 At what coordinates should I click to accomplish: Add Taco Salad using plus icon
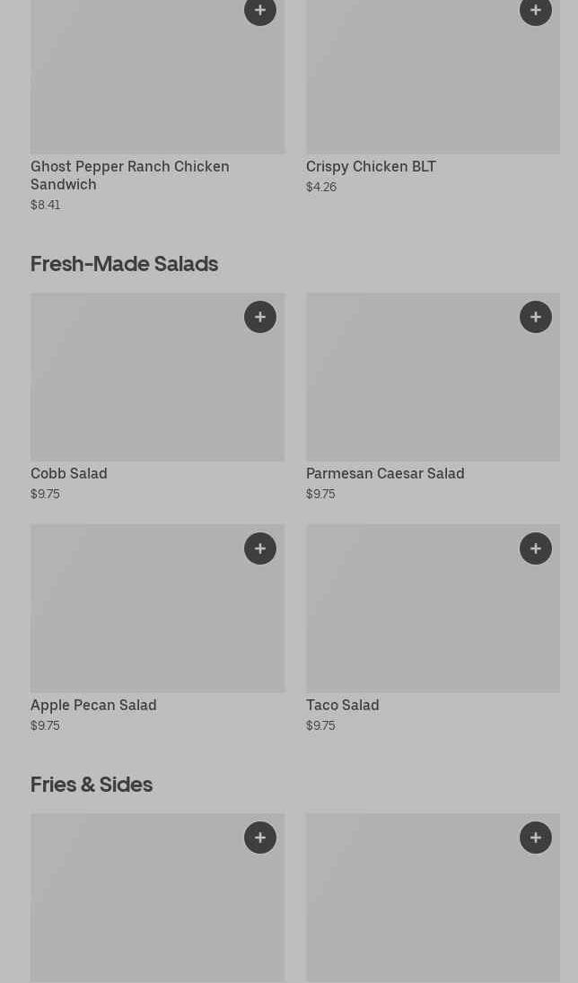click(535, 549)
